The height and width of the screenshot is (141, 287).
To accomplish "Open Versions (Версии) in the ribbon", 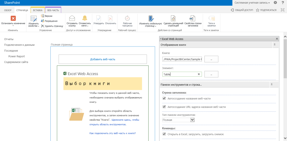I will pos(47,16).
